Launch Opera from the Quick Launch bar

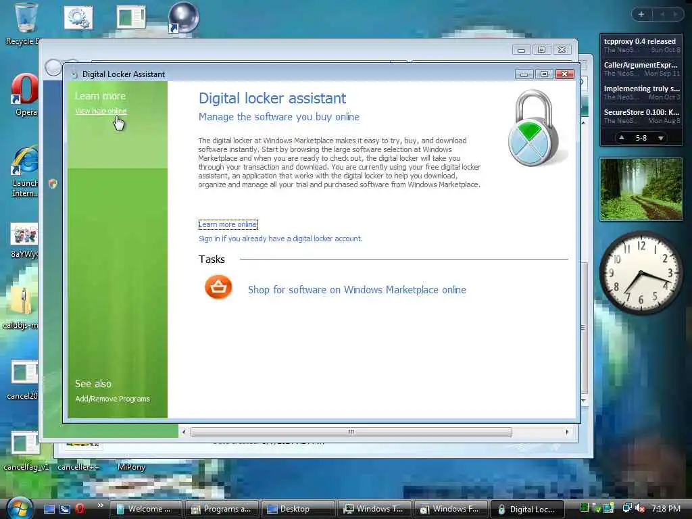pyautogui.click(x=80, y=509)
